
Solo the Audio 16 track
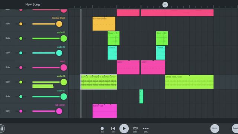click(x=7, y=82)
